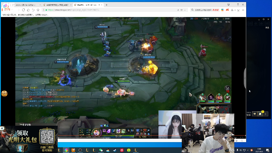Click the side panel collapse handle on right edge
This screenshot has height=153, width=272.
(245, 79)
